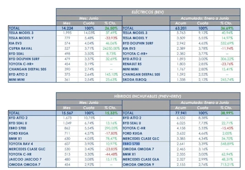The width and height of the screenshot is (245, 170).
Task: Click TESLA MODEL 3 in June column
Action: pyautogui.click(x=21, y=33)
